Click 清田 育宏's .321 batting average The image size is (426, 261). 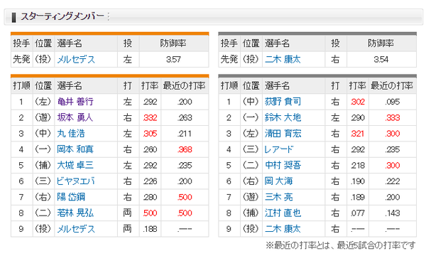(358, 134)
